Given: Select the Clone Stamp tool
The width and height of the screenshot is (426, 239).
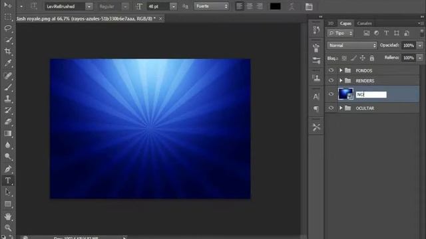Looking at the screenshot, I should click(8, 99).
